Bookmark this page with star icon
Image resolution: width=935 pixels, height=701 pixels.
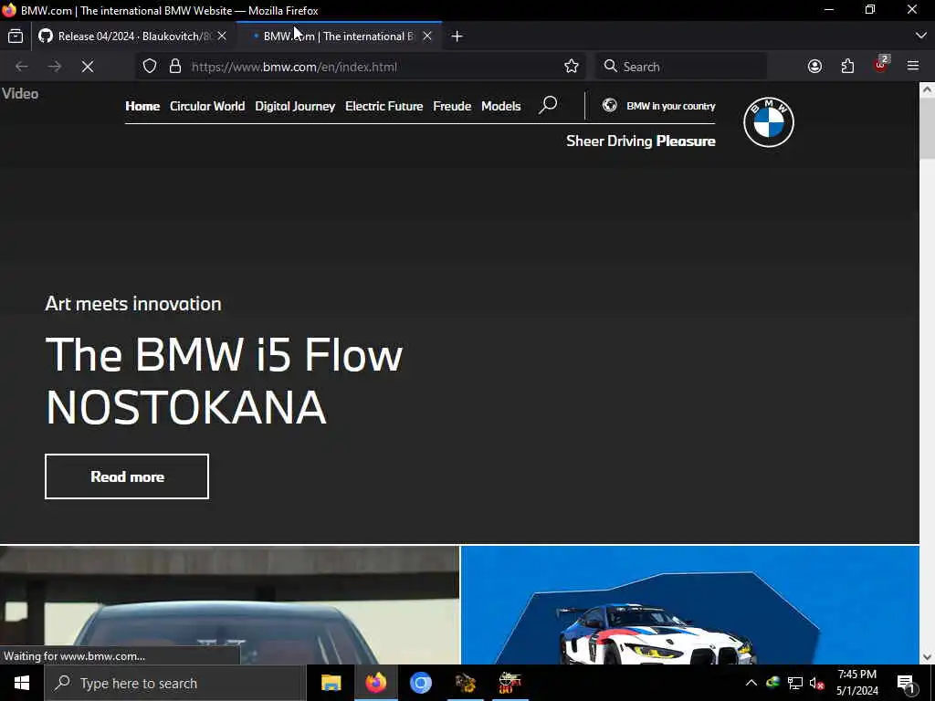tap(572, 66)
